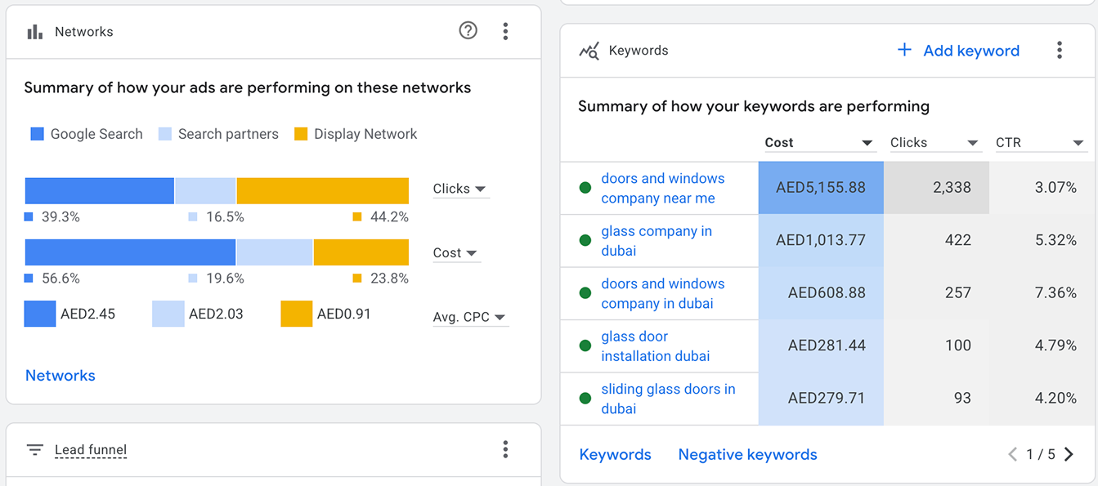Open Lead funnel card three-dot menu

click(x=505, y=449)
